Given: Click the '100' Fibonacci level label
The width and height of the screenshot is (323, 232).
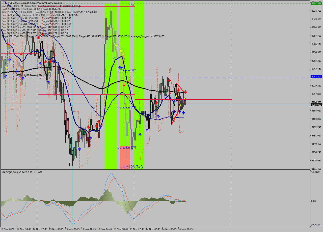Looking at the screenshot, I should tap(131, 5).
